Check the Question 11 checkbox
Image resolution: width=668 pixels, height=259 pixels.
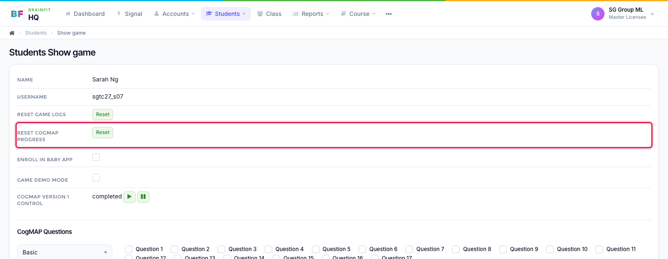[x=599, y=249]
